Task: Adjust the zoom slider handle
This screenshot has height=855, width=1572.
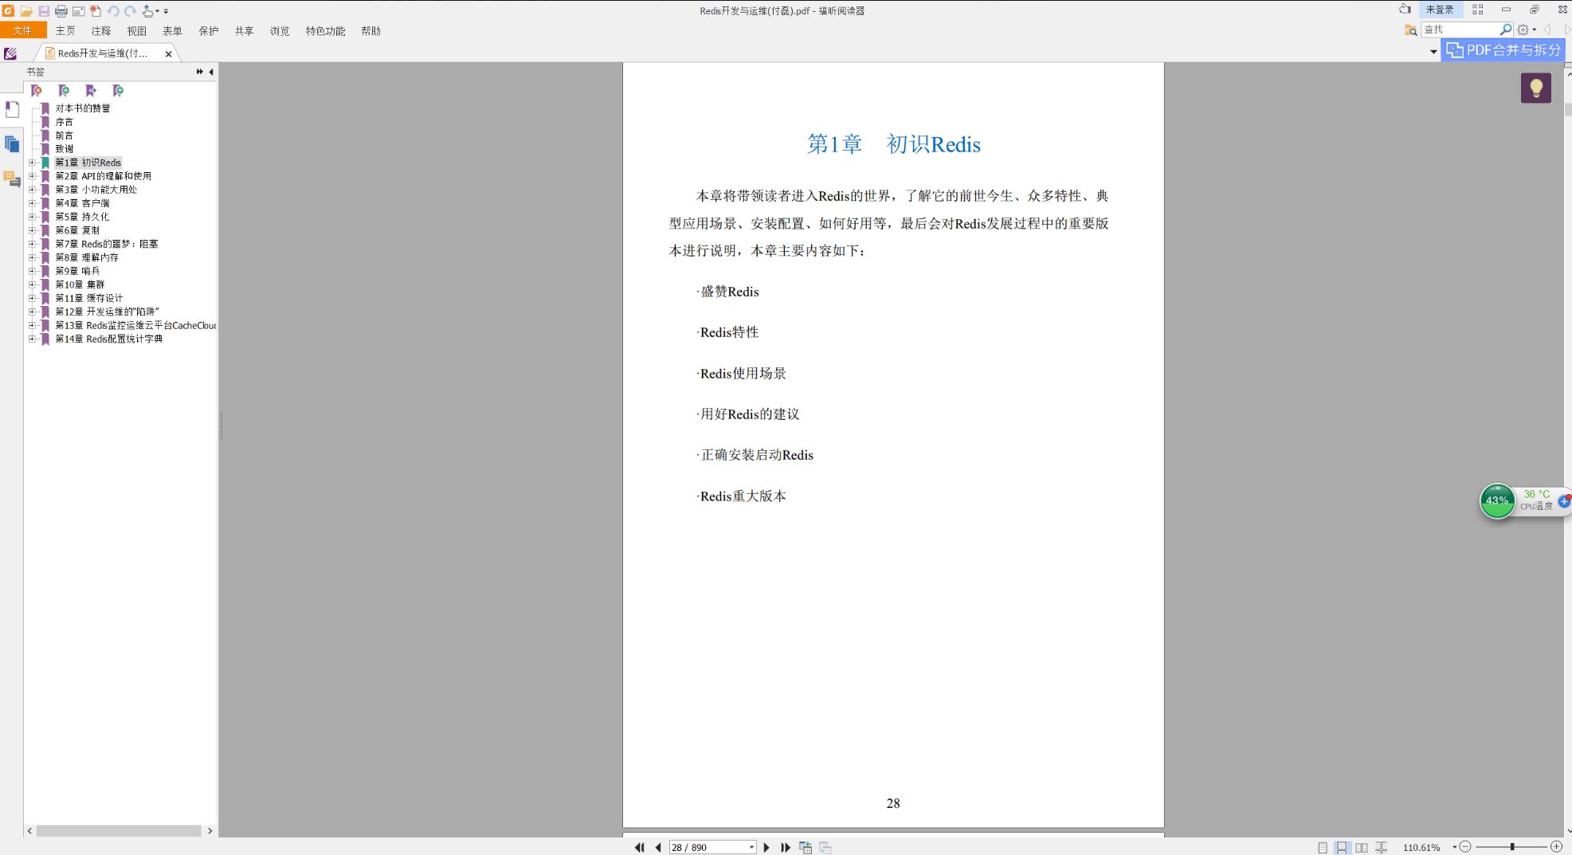Action: click(1512, 847)
